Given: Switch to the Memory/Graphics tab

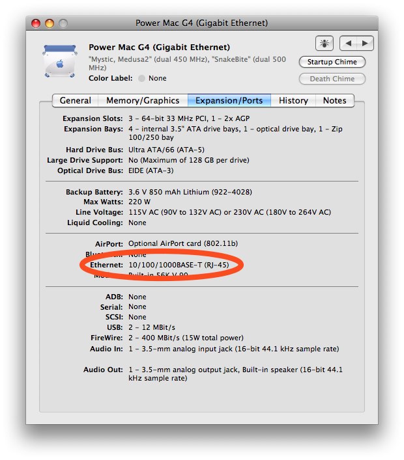Looking at the screenshot, I should pyautogui.click(x=143, y=101).
